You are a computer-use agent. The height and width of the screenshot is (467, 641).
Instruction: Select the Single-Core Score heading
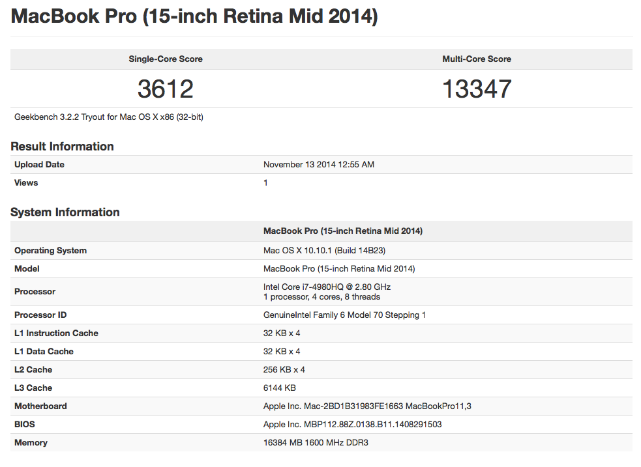pos(166,59)
